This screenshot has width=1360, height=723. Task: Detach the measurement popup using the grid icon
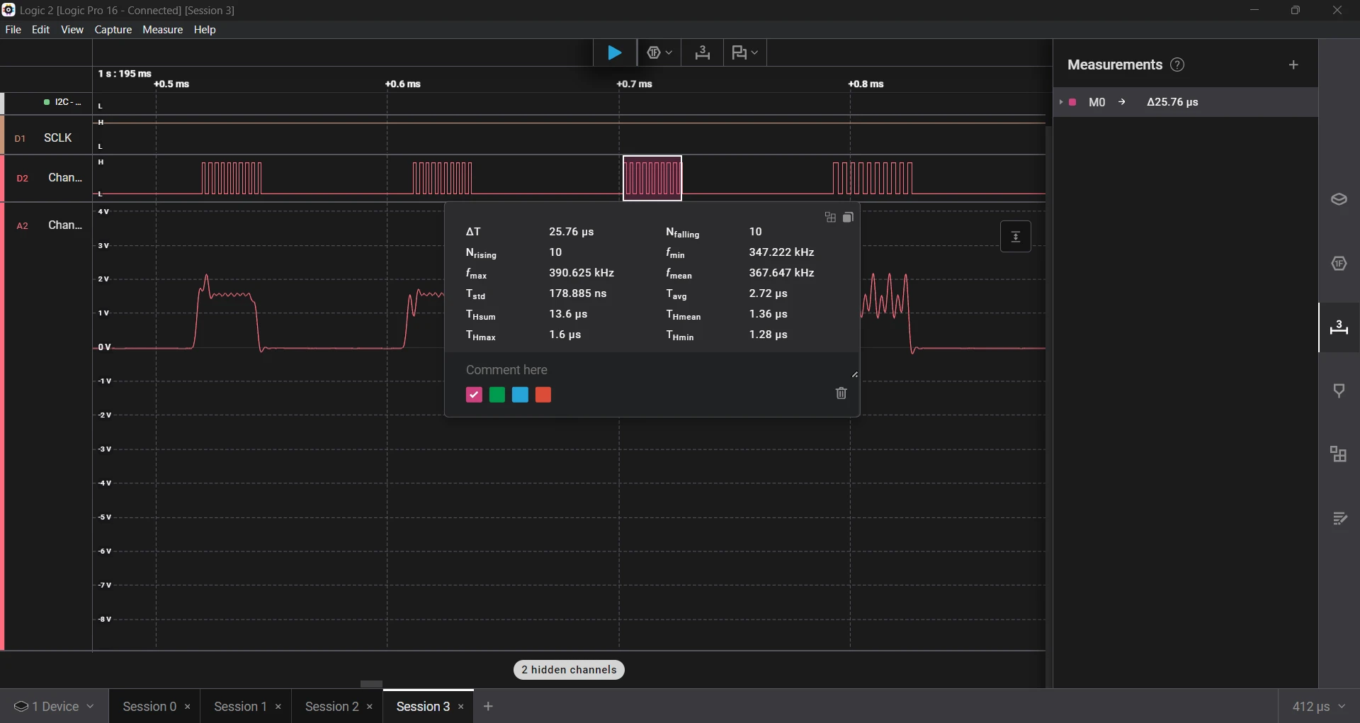(x=831, y=218)
